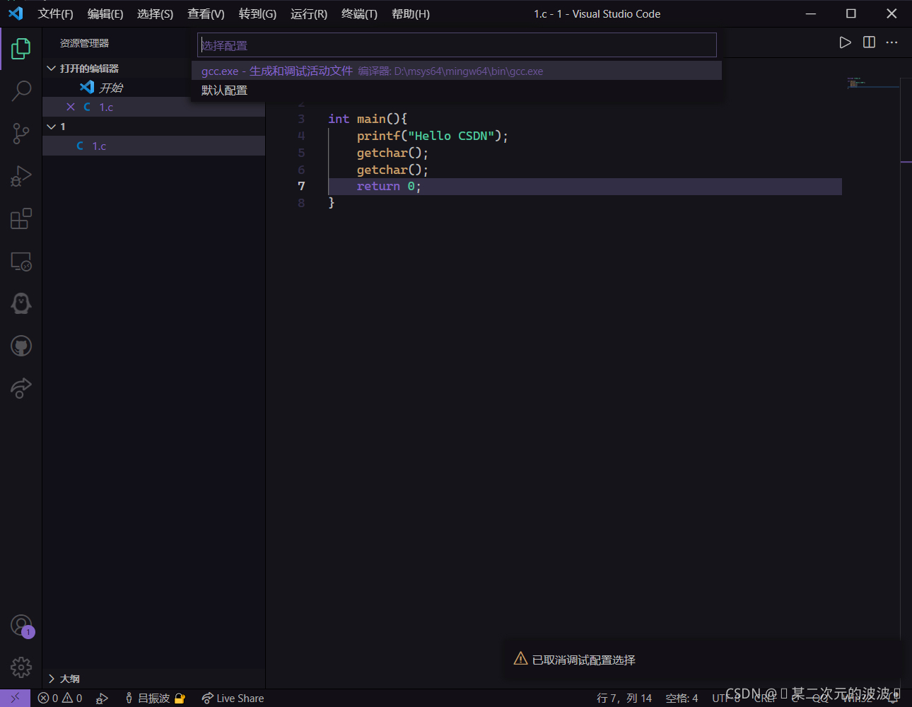Click the Live Share status bar item

point(233,699)
